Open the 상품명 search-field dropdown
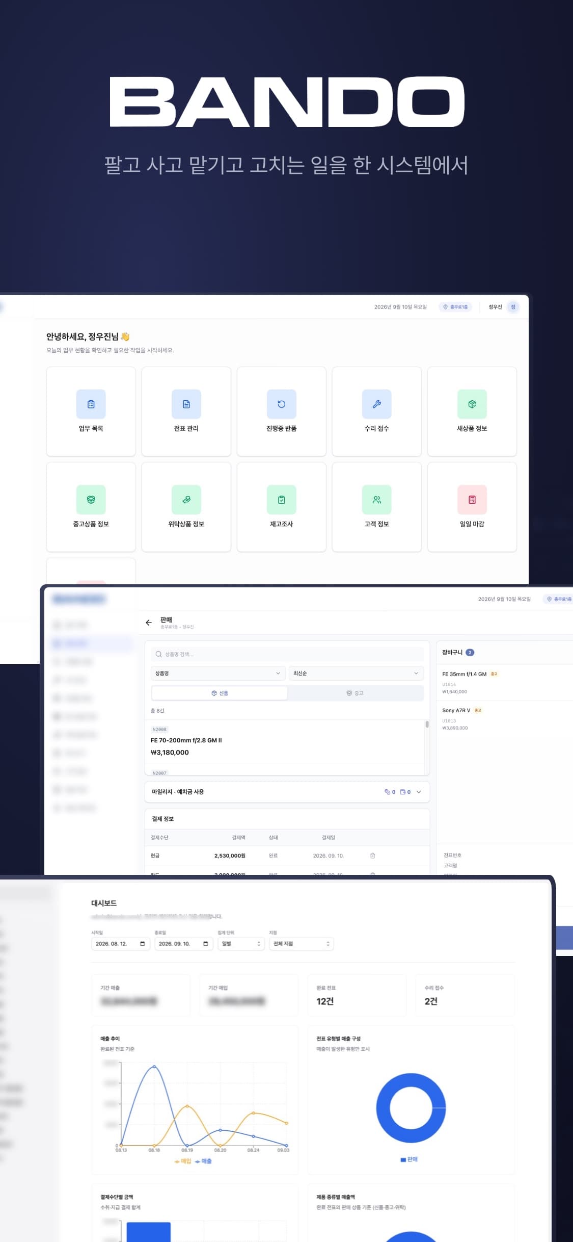Screen dimensions: 573x1242 (217, 674)
